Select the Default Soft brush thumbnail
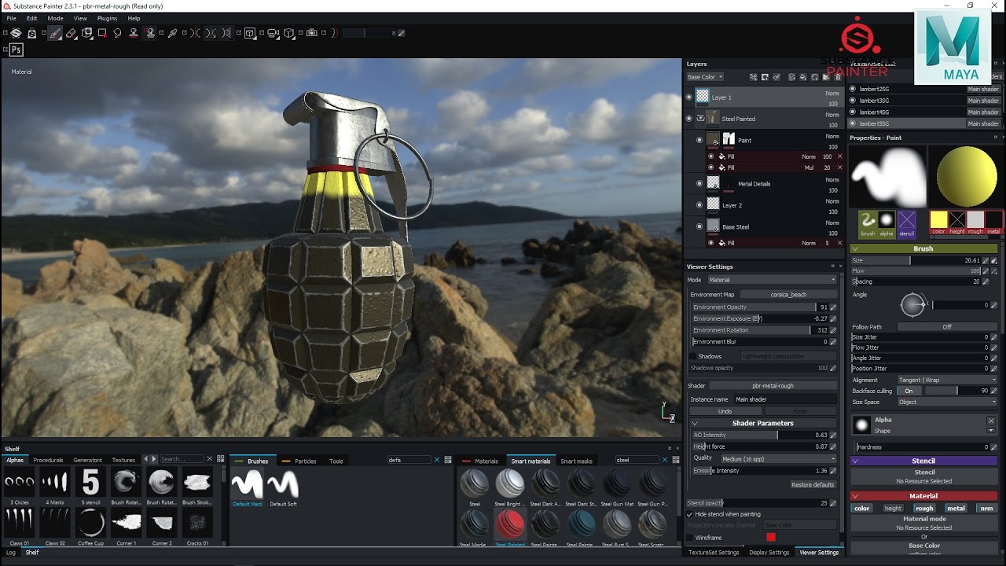 282,484
